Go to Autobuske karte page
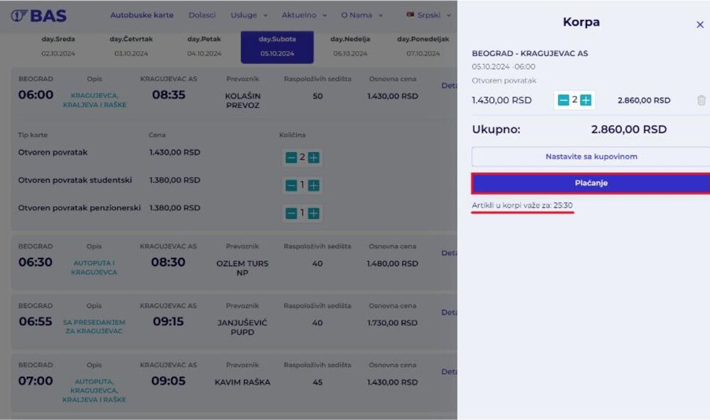This screenshot has height=420, width=710. (141, 15)
